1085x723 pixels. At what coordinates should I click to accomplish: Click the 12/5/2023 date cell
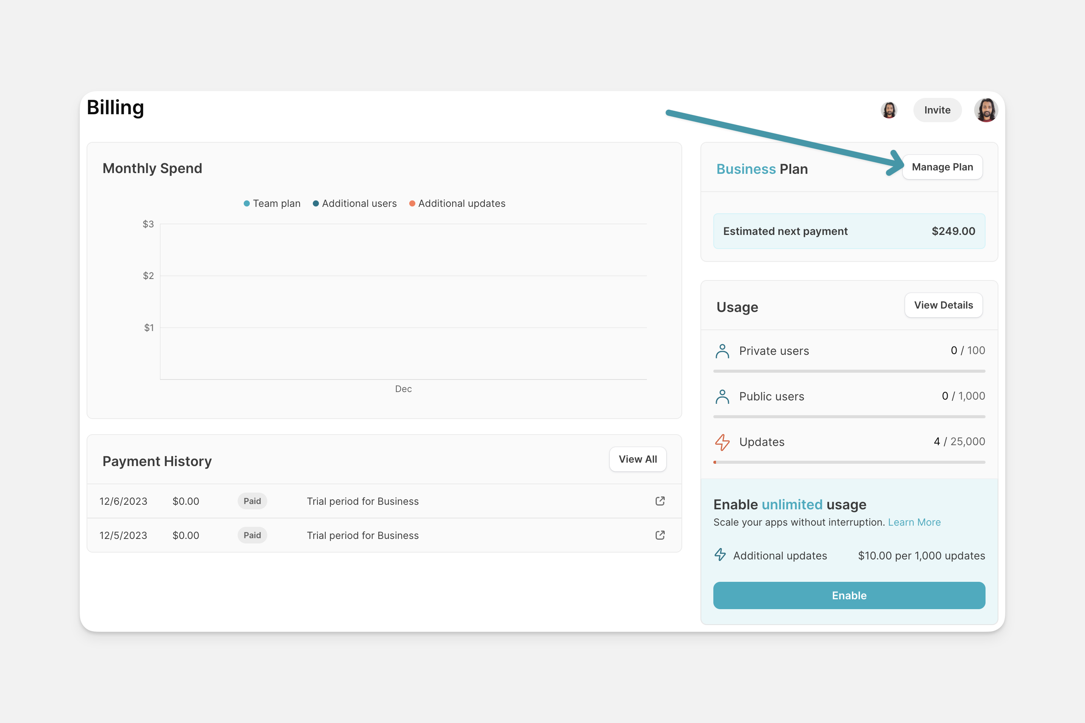click(123, 536)
